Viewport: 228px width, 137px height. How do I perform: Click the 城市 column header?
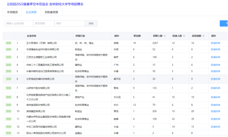[116, 36]
